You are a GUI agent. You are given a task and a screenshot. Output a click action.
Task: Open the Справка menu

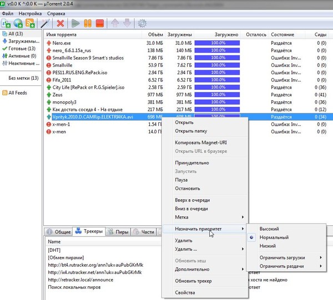coord(56,13)
